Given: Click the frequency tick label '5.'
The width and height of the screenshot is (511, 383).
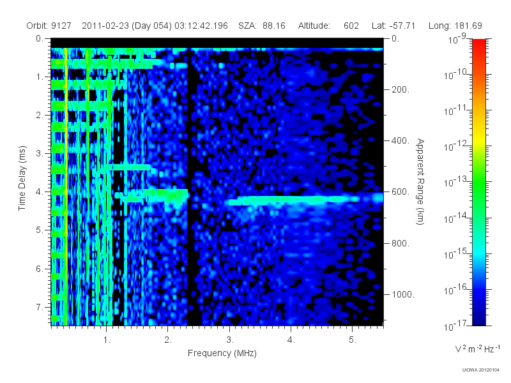Looking at the screenshot, I should point(353,340).
